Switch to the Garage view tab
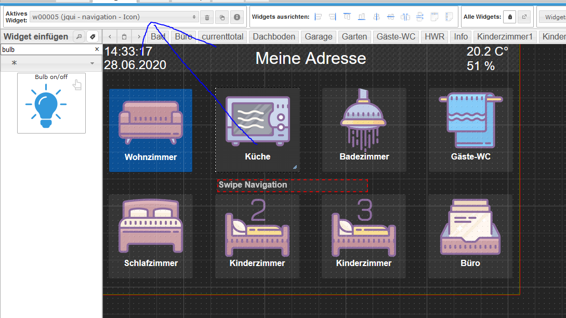Viewport: 566px width, 318px height. click(318, 36)
